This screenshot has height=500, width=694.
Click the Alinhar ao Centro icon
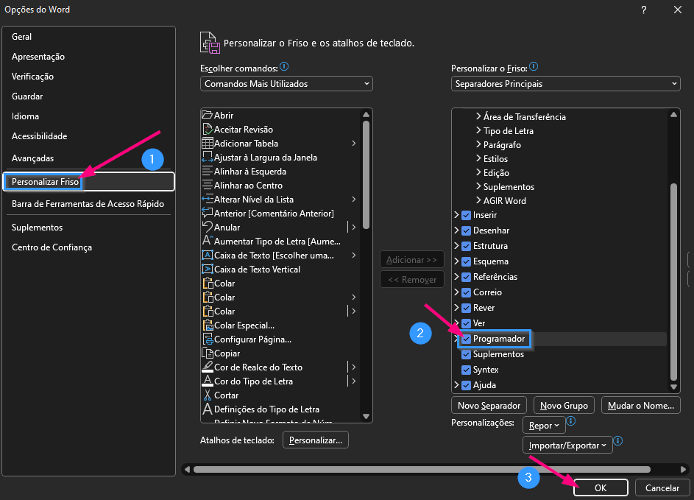pos(207,185)
